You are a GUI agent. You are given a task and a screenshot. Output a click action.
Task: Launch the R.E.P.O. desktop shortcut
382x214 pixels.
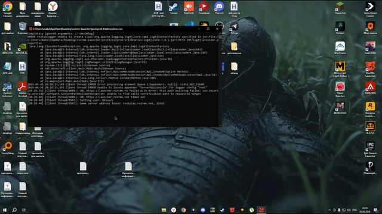click(x=370, y=128)
